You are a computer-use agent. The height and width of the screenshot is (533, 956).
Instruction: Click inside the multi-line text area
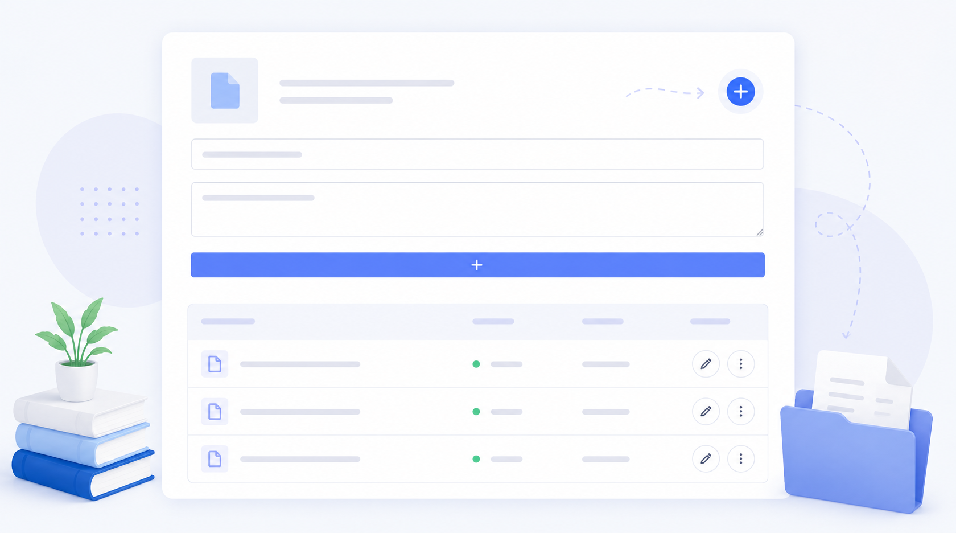point(477,209)
